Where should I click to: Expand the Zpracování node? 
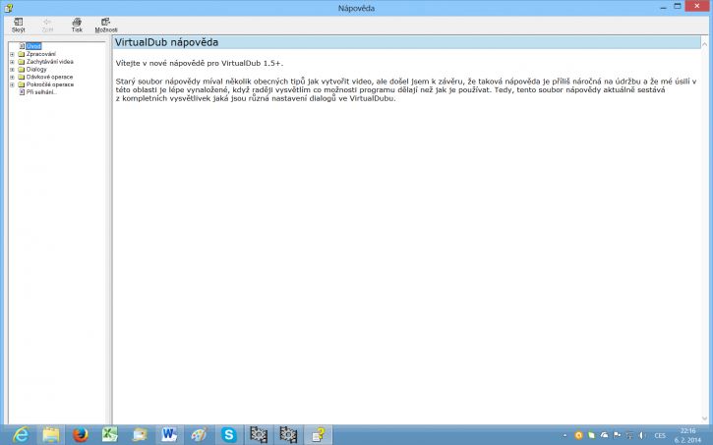(x=12, y=54)
